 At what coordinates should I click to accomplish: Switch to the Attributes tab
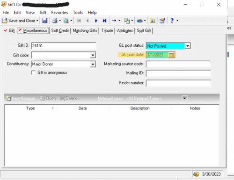[125, 30]
